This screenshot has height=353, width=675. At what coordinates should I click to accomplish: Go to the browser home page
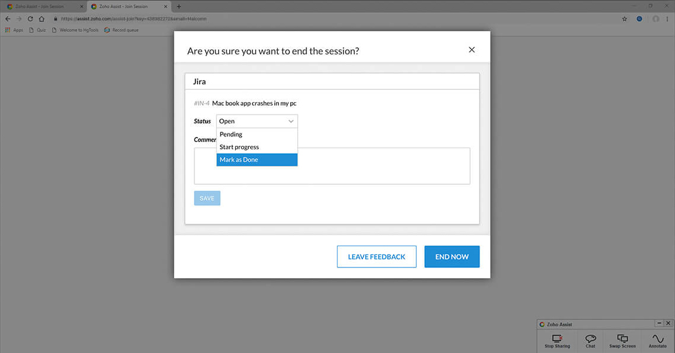(x=41, y=19)
